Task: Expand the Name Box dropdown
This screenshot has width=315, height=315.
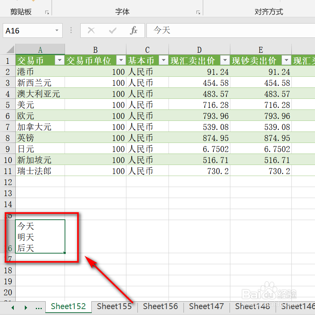Action: [x=57, y=31]
